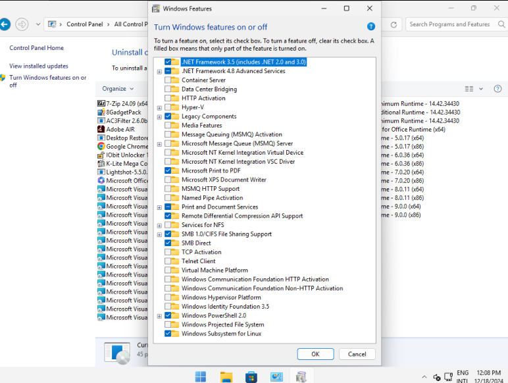Enable Windows Hypervisor Platform checkbox
Screen dimensions: 508x383
click(x=168, y=297)
